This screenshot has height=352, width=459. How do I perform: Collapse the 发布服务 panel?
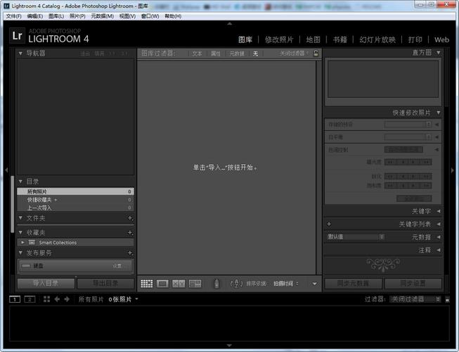20,253
